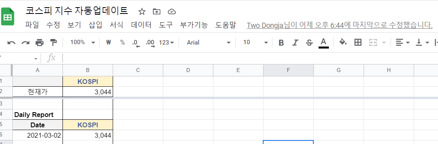
Task: Open the 부가기능 menu
Action: point(194,25)
